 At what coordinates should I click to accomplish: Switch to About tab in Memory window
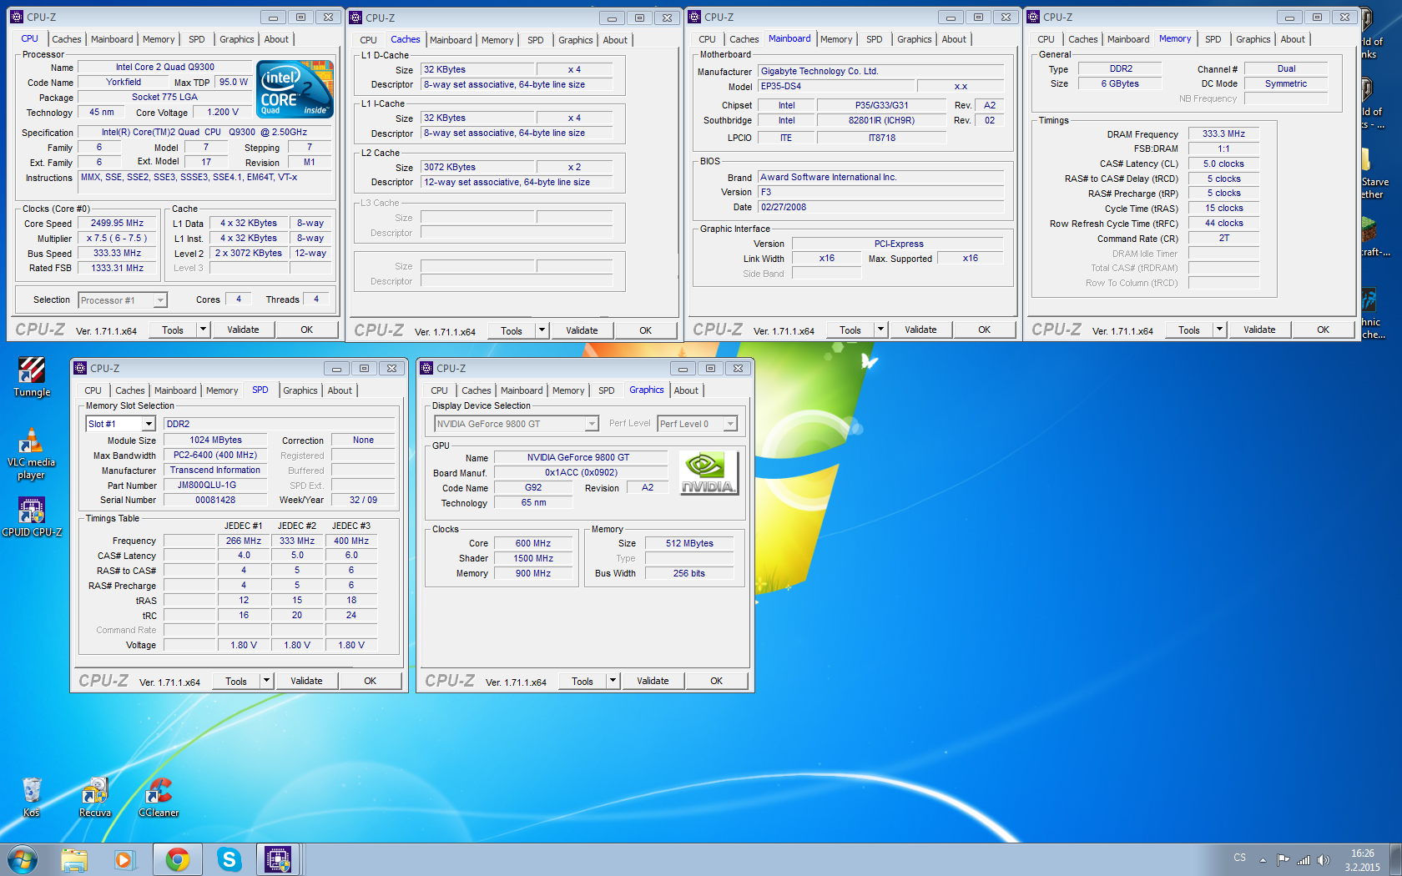tap(1293, 39)
